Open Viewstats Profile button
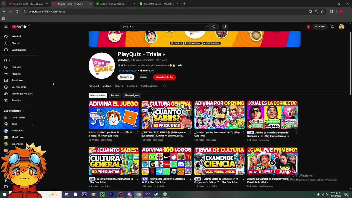This screenshot has width=352, height=198. click(x=164, y=77)
